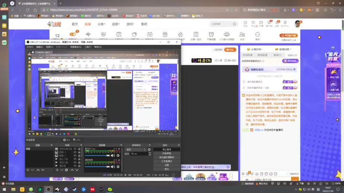Click the friends people icon in Douyu toolbar

(242, 34)
